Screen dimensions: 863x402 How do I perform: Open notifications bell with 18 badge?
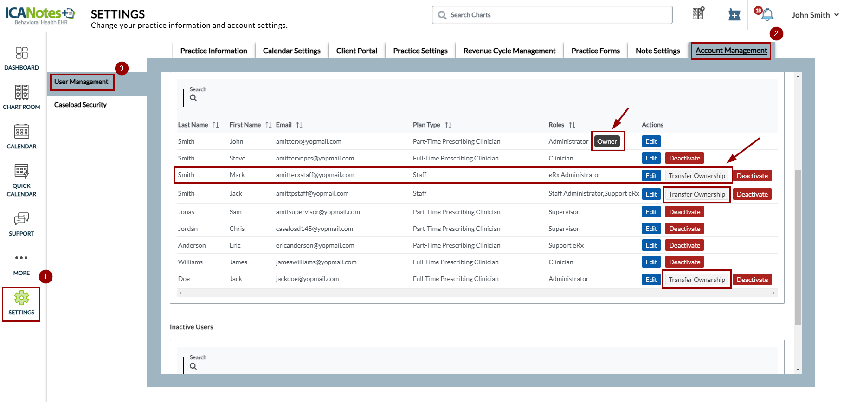(766, 15)
